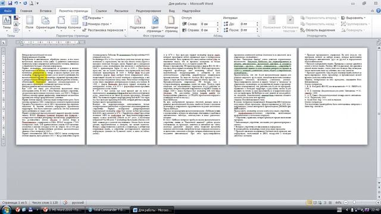Open the Файл tab

[8, 11]
